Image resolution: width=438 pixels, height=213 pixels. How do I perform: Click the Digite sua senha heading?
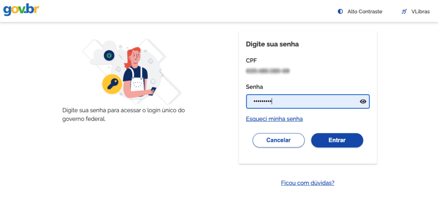point(272,44)
